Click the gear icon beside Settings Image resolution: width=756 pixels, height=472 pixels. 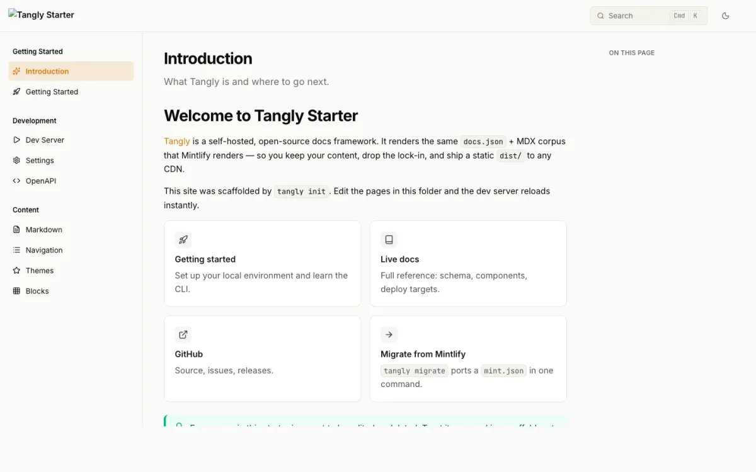[x=16, y=160]
